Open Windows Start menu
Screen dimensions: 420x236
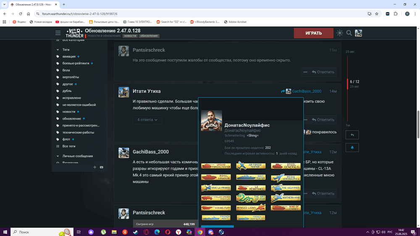[x=5, y=232]
